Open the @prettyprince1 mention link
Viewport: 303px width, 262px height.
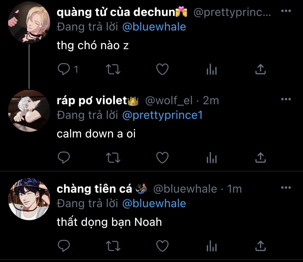pyautogui.click(x=162, y=115)
